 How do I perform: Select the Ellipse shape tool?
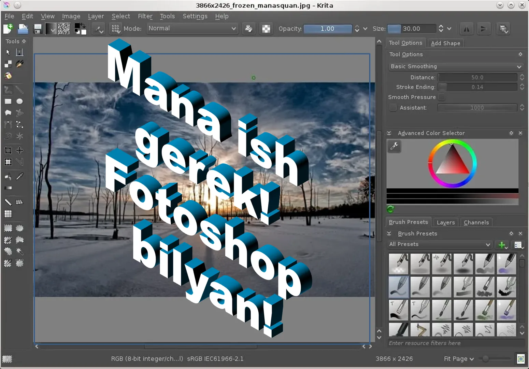[x=19, y=101]
